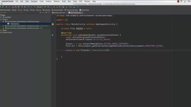191x107 pixels.
Task: Expand the test package
Action: [x=3, y=28]
